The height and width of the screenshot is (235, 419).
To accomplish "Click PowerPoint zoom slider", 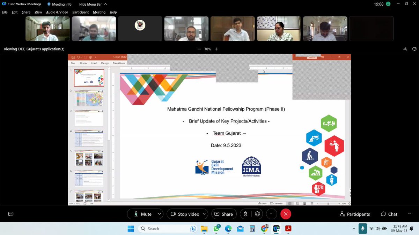I will [x=328, y=203].
